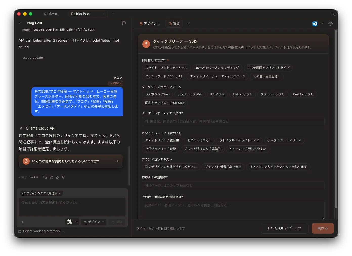Click the 送信 send button
This screenshot has height=256, width=352.
tap(117, 222)
